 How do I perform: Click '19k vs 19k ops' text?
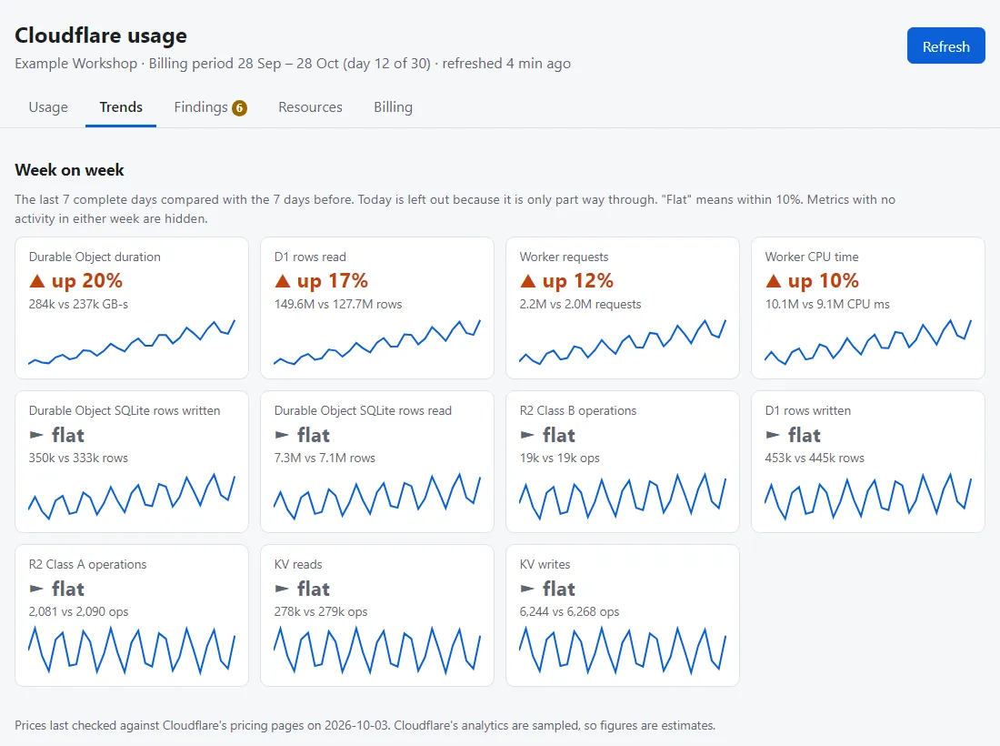[559, 459]
